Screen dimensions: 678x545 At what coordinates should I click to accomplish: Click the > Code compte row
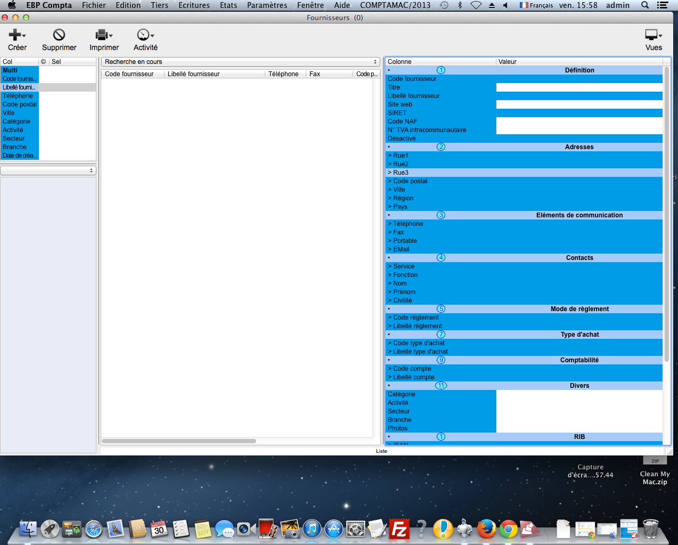524,369
